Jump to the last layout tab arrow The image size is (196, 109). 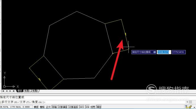click(14, 91)
